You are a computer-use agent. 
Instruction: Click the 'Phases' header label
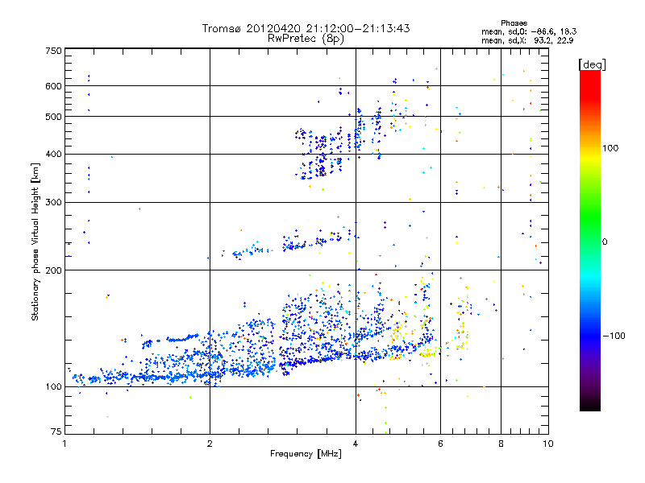[x=514, y=23]
